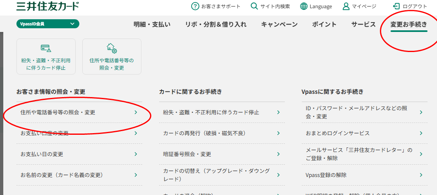Click the お客さまサポート question mark icon
This screenshot has height=195, width=437.
coord(195,6)
